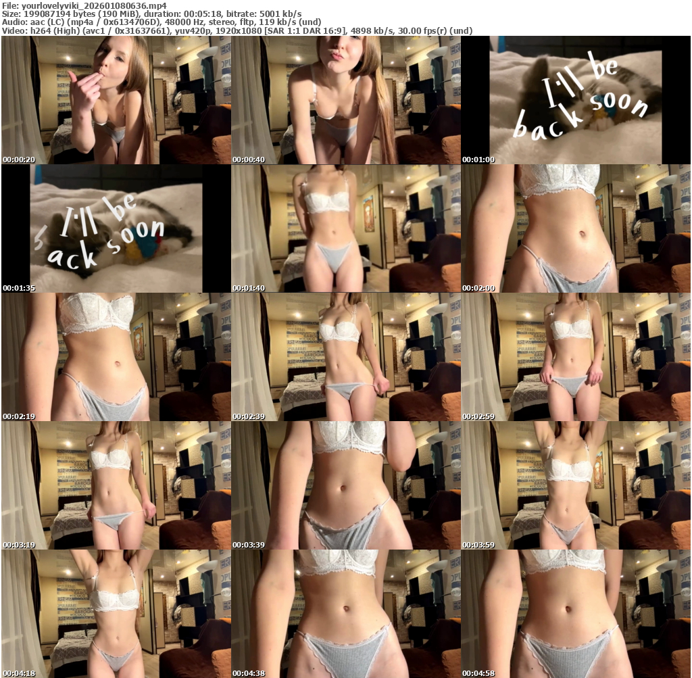Open the thumbnail stamped 00:04:18
The image size is (692, 678).
click(x=116, y=614)
